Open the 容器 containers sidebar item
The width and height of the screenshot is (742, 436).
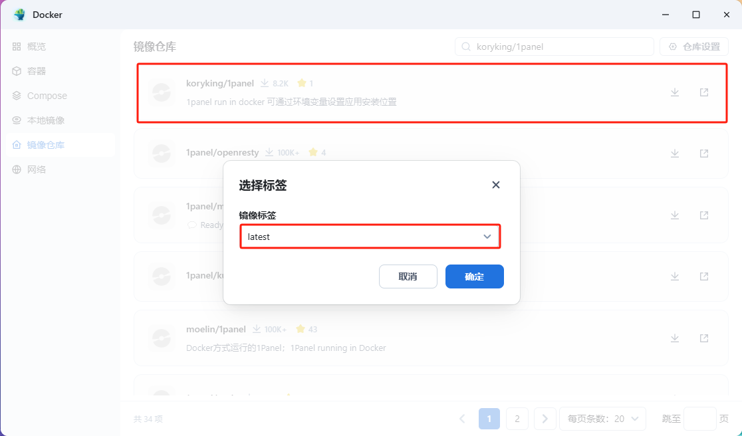tap(61, 71)
